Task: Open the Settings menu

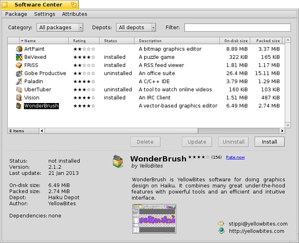Action: coord(45,14)
